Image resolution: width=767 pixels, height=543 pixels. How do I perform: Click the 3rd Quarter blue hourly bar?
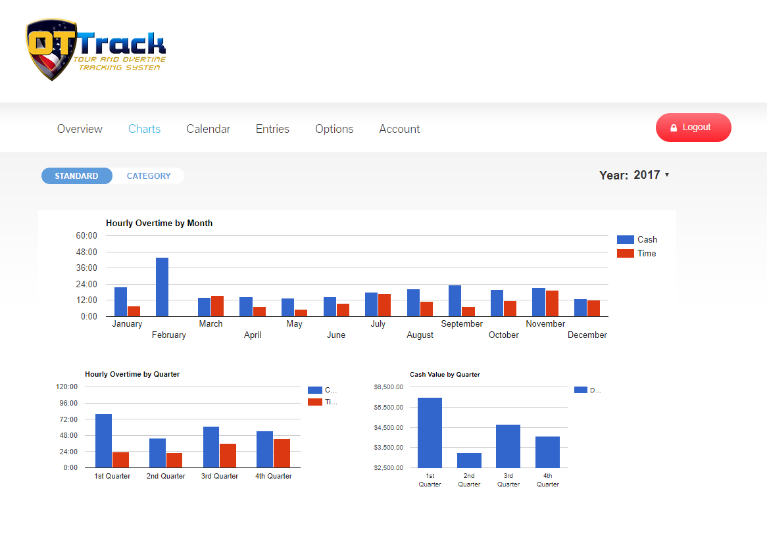click(210, 447)
